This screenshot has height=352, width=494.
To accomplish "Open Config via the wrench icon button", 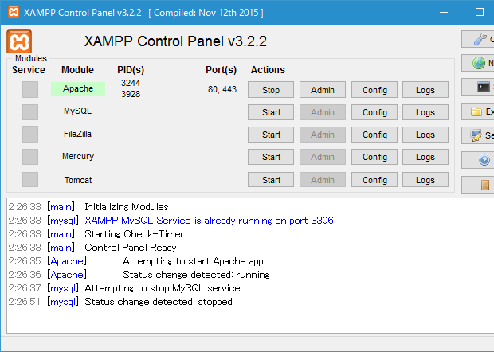I will click(478, 39).
